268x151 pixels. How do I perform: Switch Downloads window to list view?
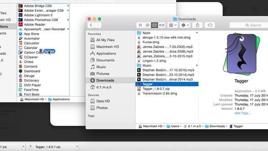147,25
